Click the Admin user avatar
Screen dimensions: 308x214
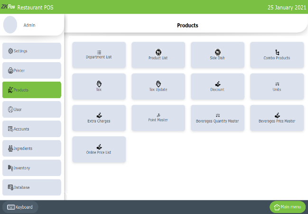pos(10,25)
